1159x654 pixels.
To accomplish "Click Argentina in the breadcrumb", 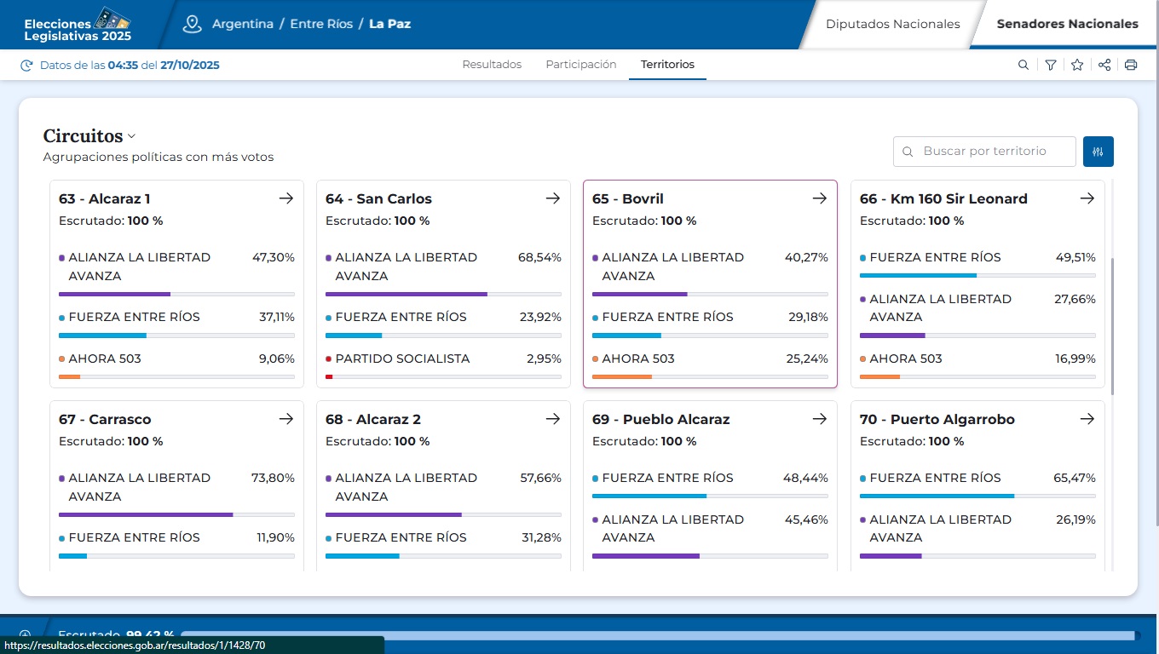I will (243, 24).
